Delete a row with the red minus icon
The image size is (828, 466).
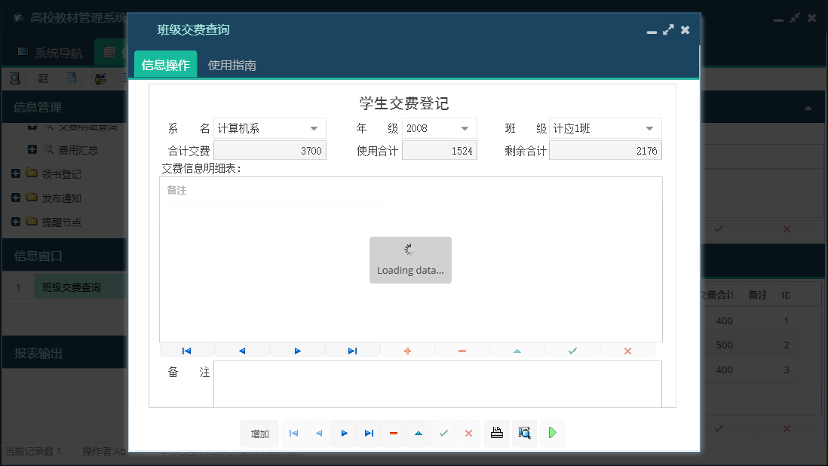click(x=462, y=350)
